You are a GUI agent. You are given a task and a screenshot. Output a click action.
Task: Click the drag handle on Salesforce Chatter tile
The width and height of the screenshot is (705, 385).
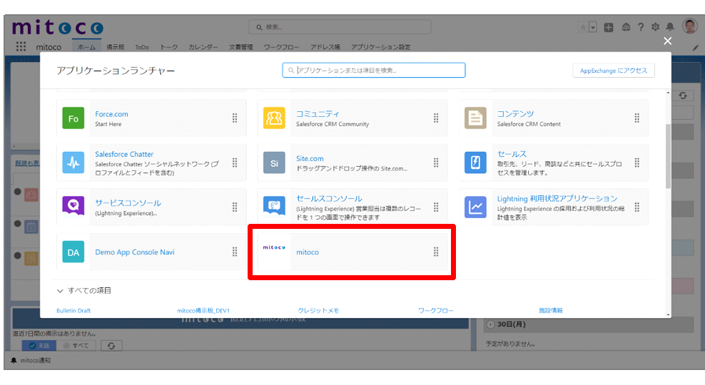point(235,163)
